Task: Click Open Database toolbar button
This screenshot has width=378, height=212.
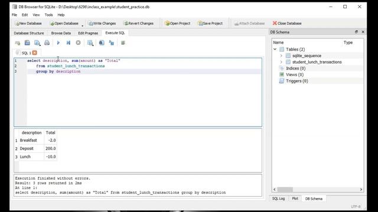Action: (x=64, y=24)
